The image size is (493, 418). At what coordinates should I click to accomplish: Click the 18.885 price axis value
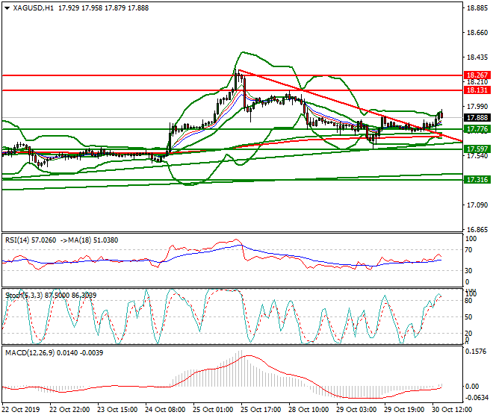pyautogui.click(x=477, y=8)
